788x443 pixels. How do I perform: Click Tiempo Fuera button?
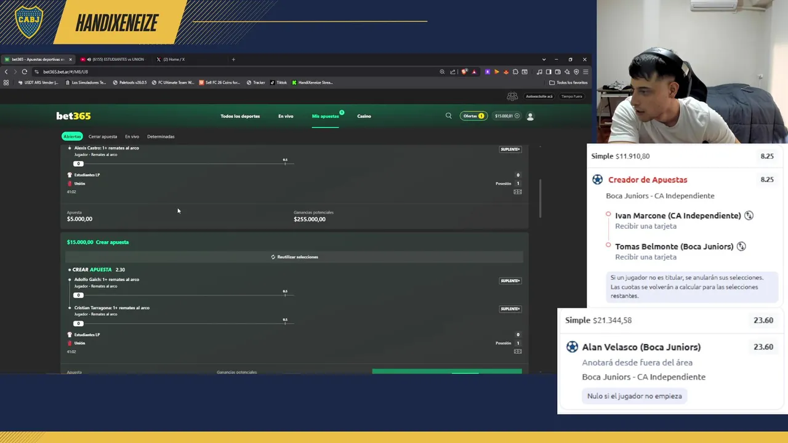pyautogui.click(x=571, y=97)
